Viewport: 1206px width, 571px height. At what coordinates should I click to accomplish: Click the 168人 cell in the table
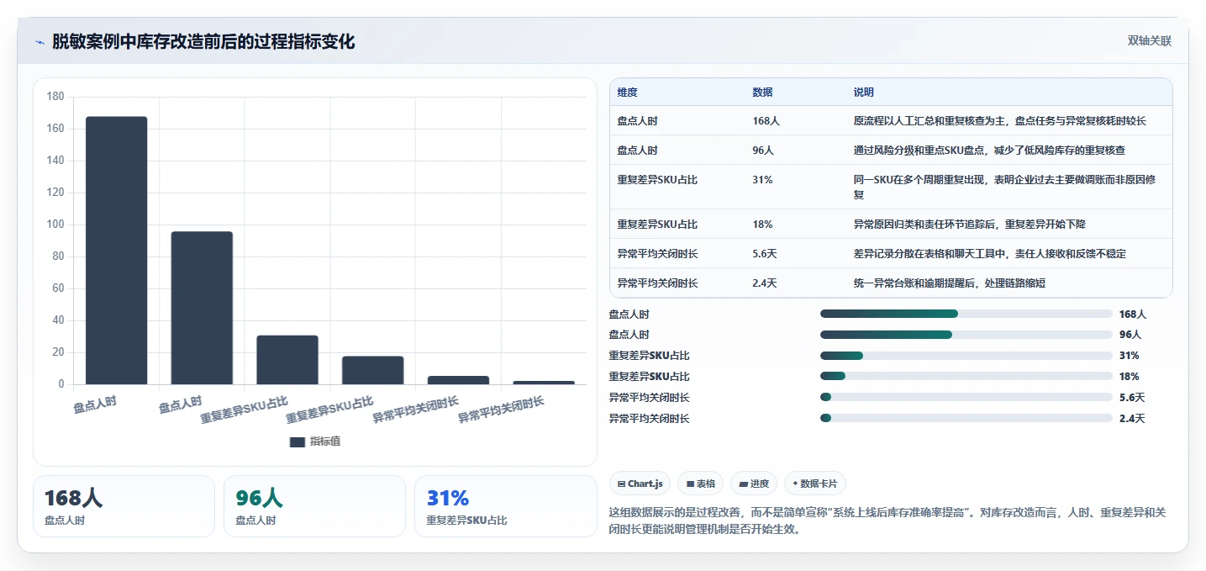point(766,121)
